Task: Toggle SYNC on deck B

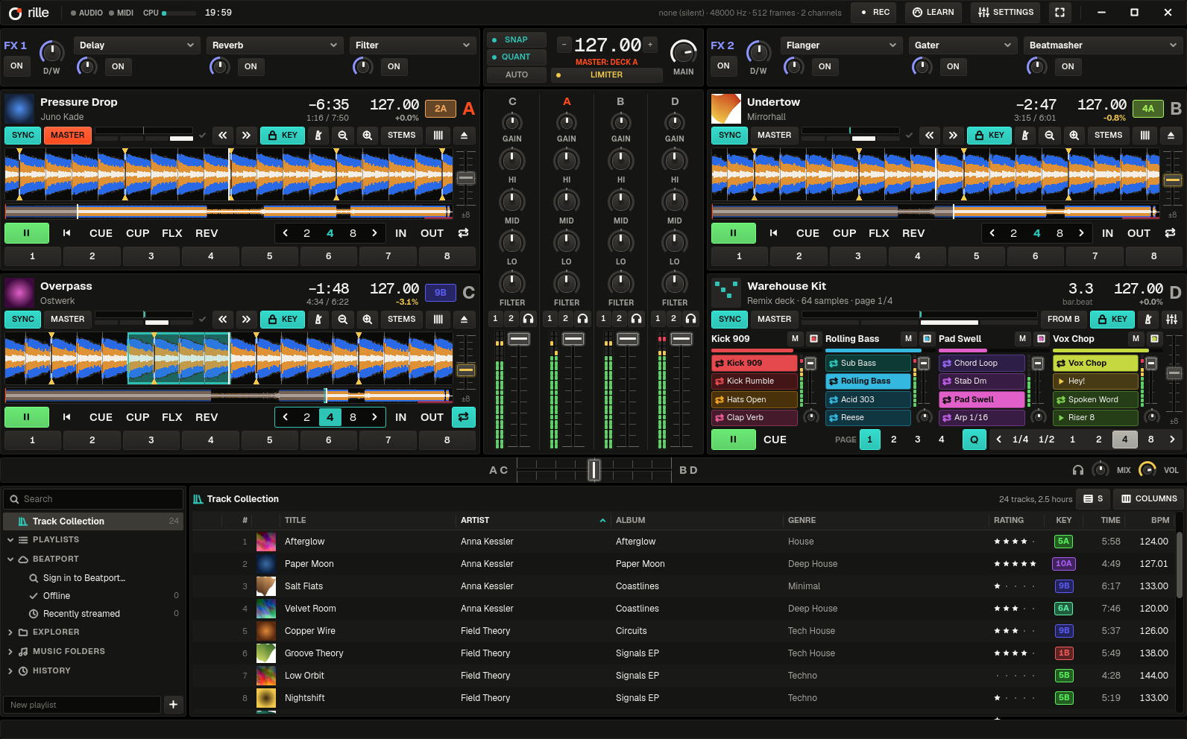Action: (730, 136)
